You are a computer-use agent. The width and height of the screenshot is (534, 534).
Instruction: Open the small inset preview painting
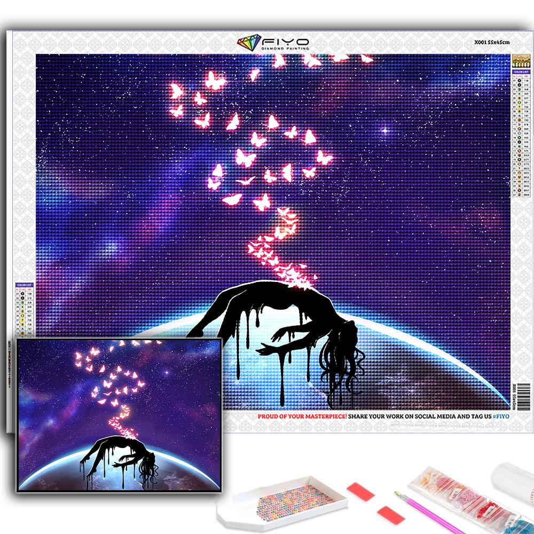[119, 415]
